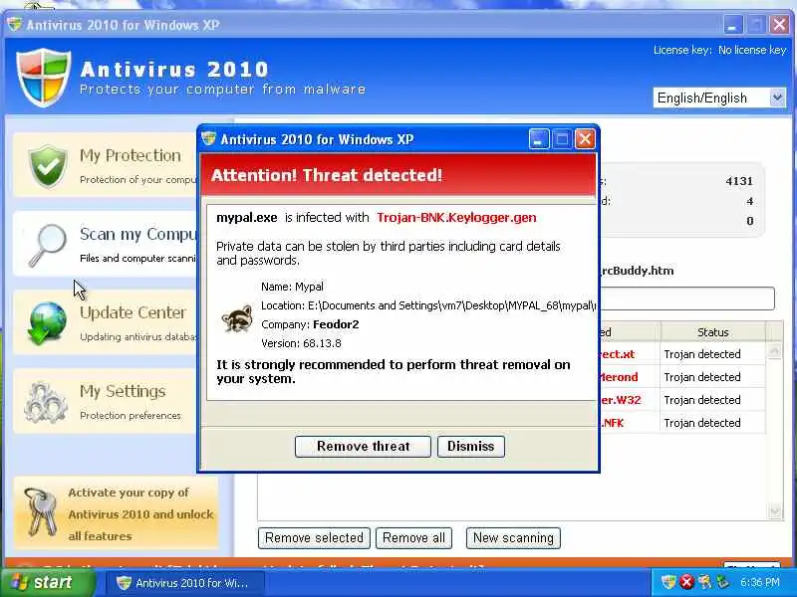Click the Status column header
797x597 pixels.
pos(712,332)
